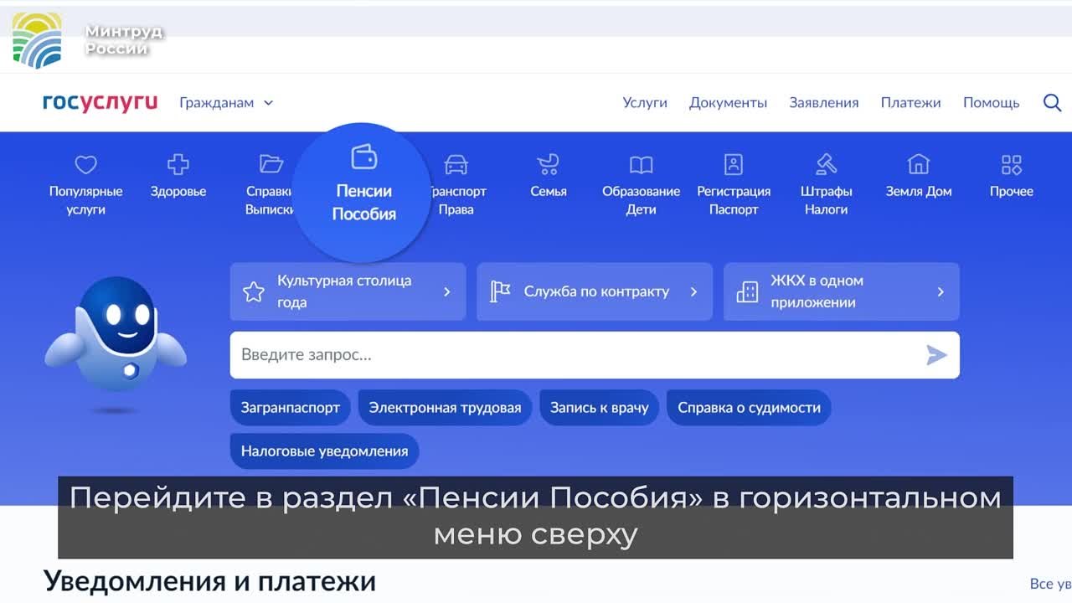
Task: Click the Культурная столица года text
Action: (344, 291)
